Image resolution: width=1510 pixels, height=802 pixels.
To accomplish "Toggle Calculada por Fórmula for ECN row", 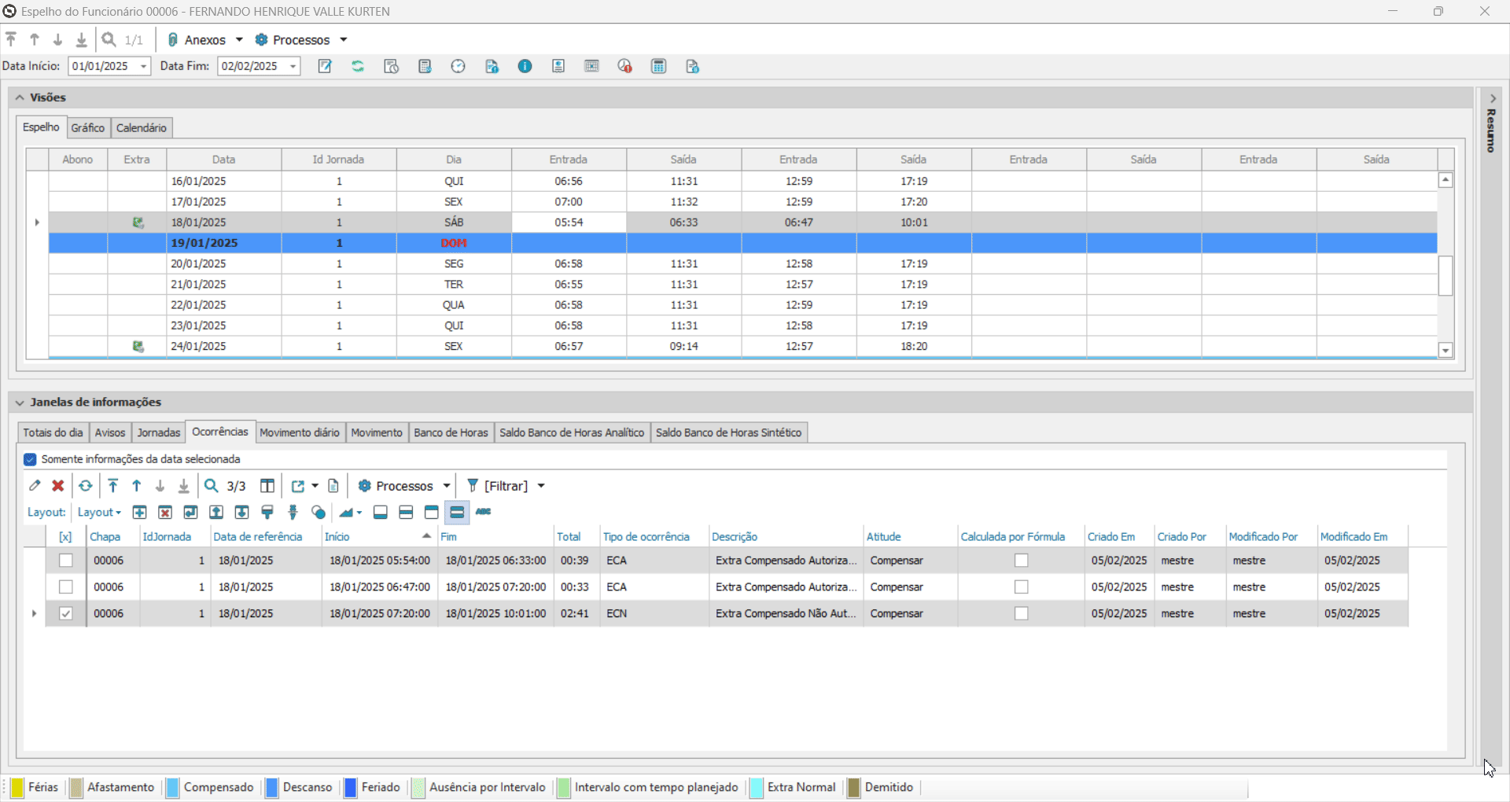I will 1021,613.
